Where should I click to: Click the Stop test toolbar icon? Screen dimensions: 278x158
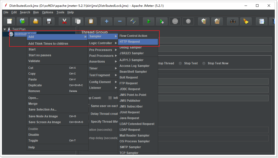point(175,21)
